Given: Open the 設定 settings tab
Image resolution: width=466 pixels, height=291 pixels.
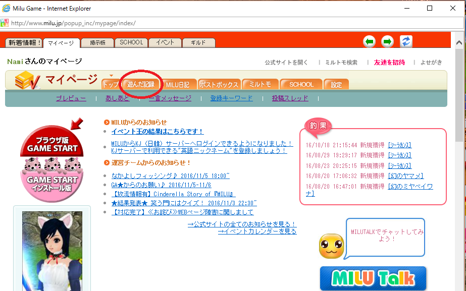Looking at the screenshot, I should tap(336, 85).
